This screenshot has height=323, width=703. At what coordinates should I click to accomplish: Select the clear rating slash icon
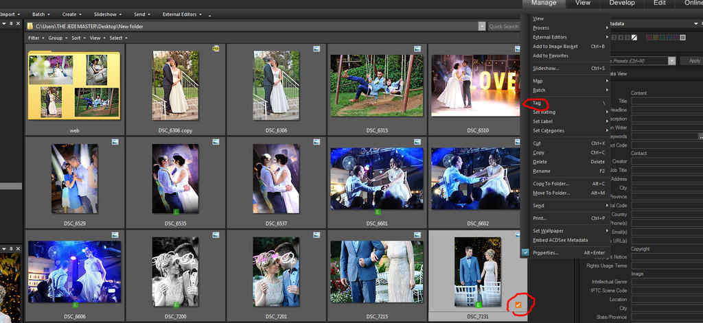(x=634, y=37)
